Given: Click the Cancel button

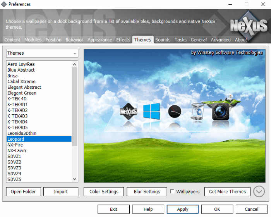Looking at the screenshot, I should tap(252, 209).
